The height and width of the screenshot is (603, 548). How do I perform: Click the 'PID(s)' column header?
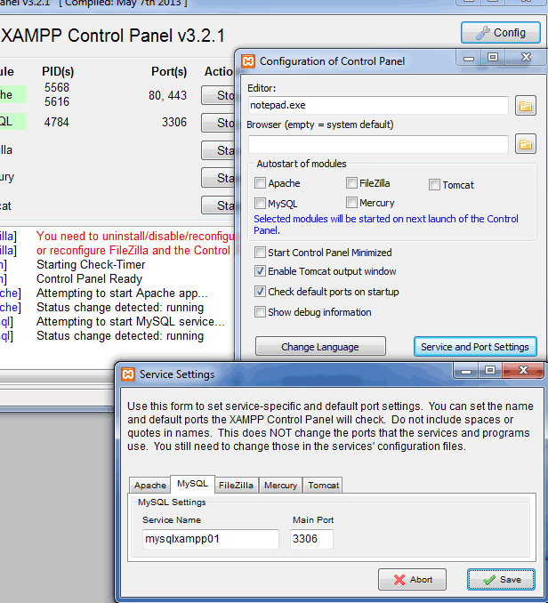tap(58, 71)
